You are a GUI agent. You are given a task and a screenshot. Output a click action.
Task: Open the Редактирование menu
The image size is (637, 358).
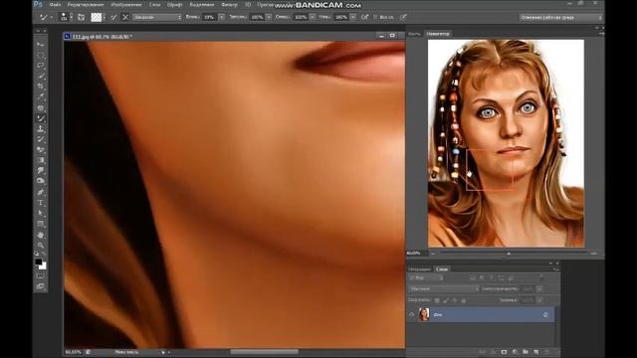86,5
